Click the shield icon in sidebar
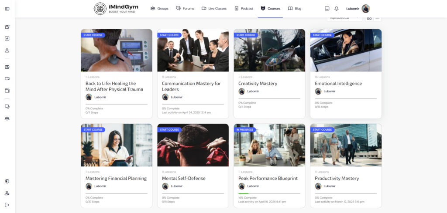This screenshot has width=447, height=213. (x=7, y=181)
